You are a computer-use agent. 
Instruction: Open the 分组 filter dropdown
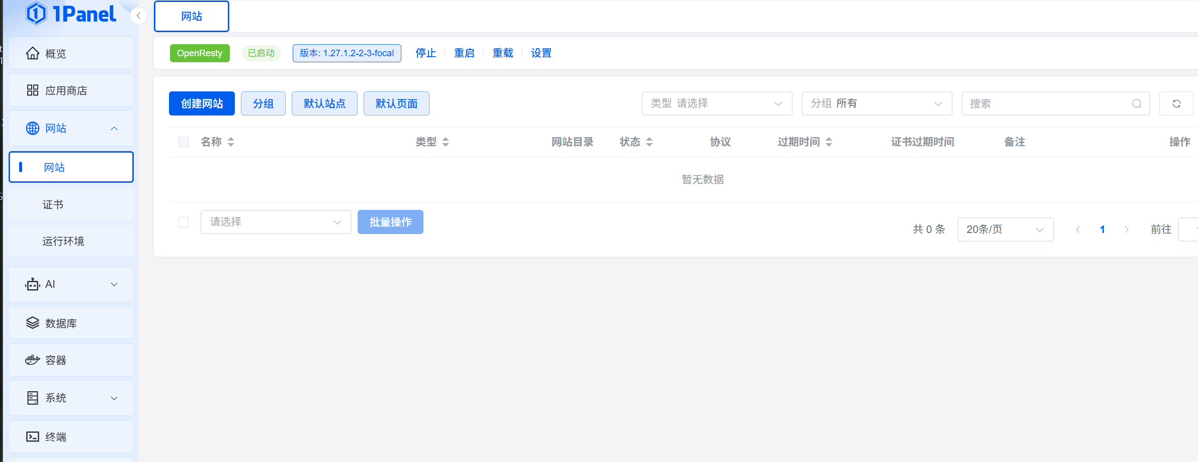coord(876,103)
